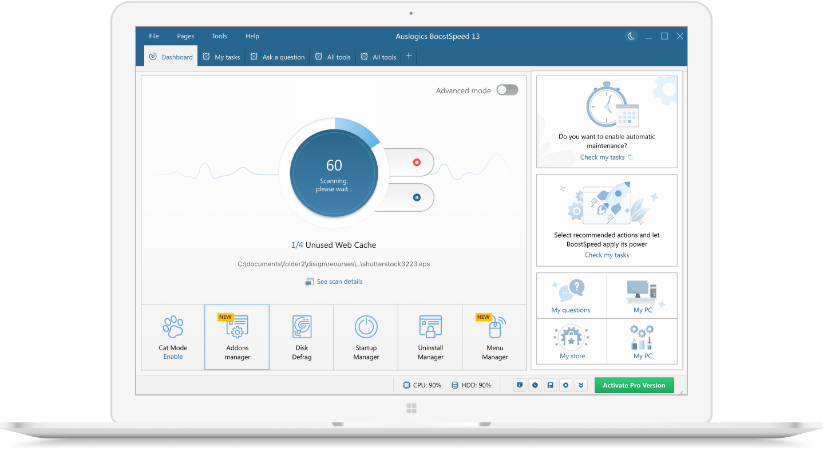Click the Auslogics BoostSpeed 13 window title

tap(438, 36)
